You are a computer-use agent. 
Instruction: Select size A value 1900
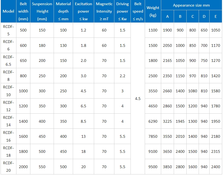coord(167,30)
